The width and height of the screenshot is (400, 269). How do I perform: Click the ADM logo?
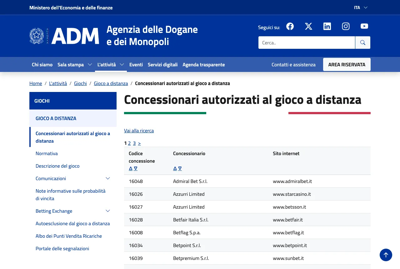[x=64, y=36]
